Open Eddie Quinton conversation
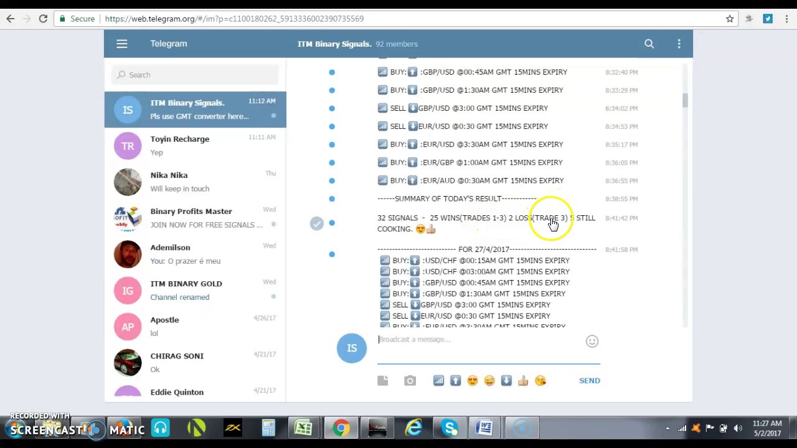 pyautogui.click(x=195, y=391)
